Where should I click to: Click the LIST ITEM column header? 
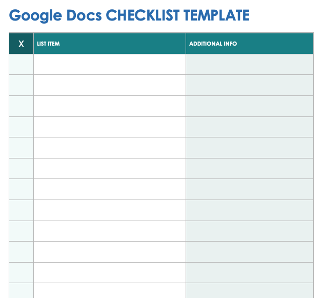(x=110, y=44)
